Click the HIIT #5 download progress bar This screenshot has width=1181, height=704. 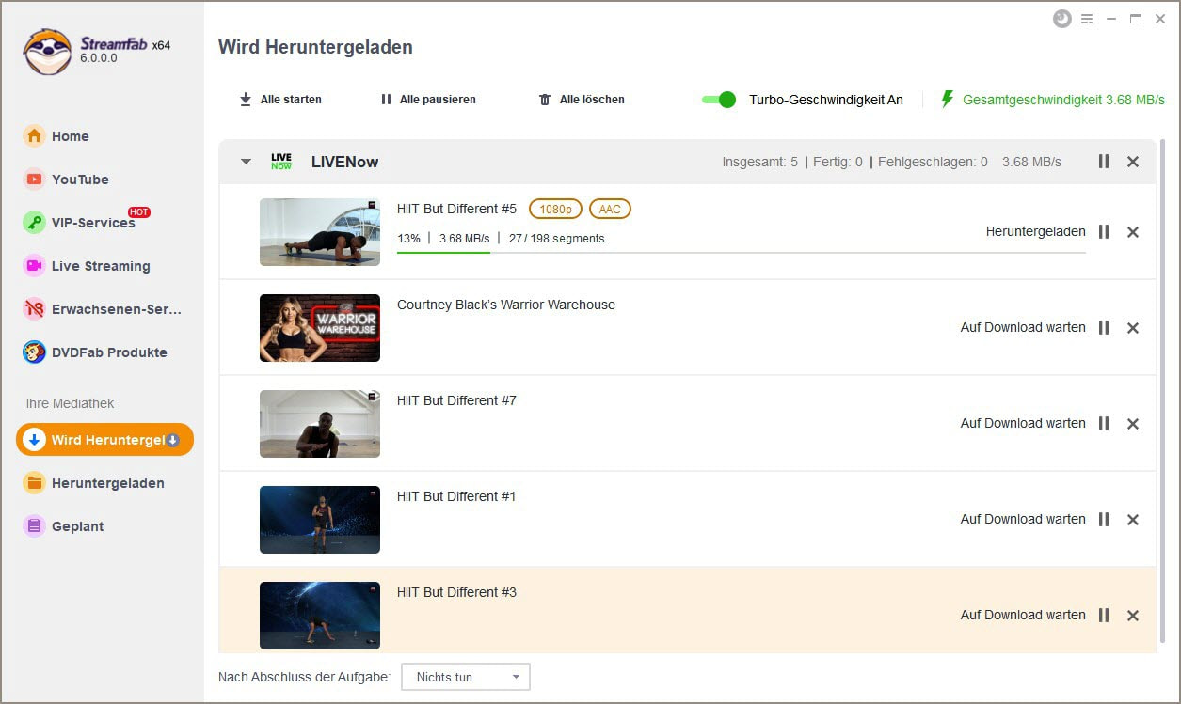[x=741, y=253]
